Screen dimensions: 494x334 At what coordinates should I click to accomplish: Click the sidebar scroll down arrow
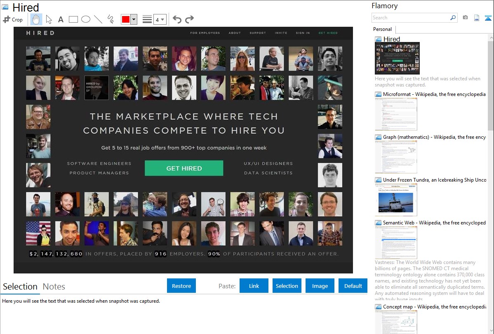tap(491, 331)
